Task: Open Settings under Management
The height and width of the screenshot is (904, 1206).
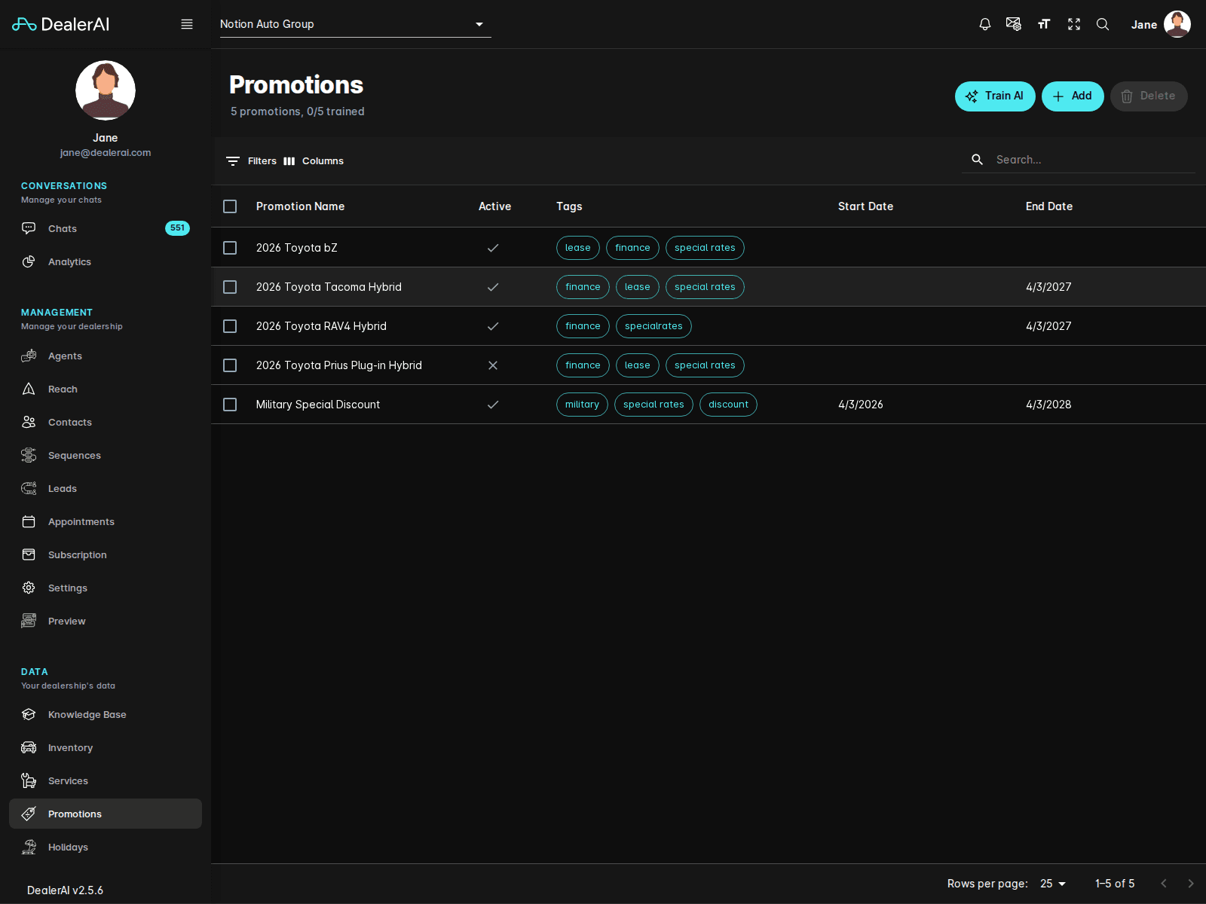Action: [67, 588]
